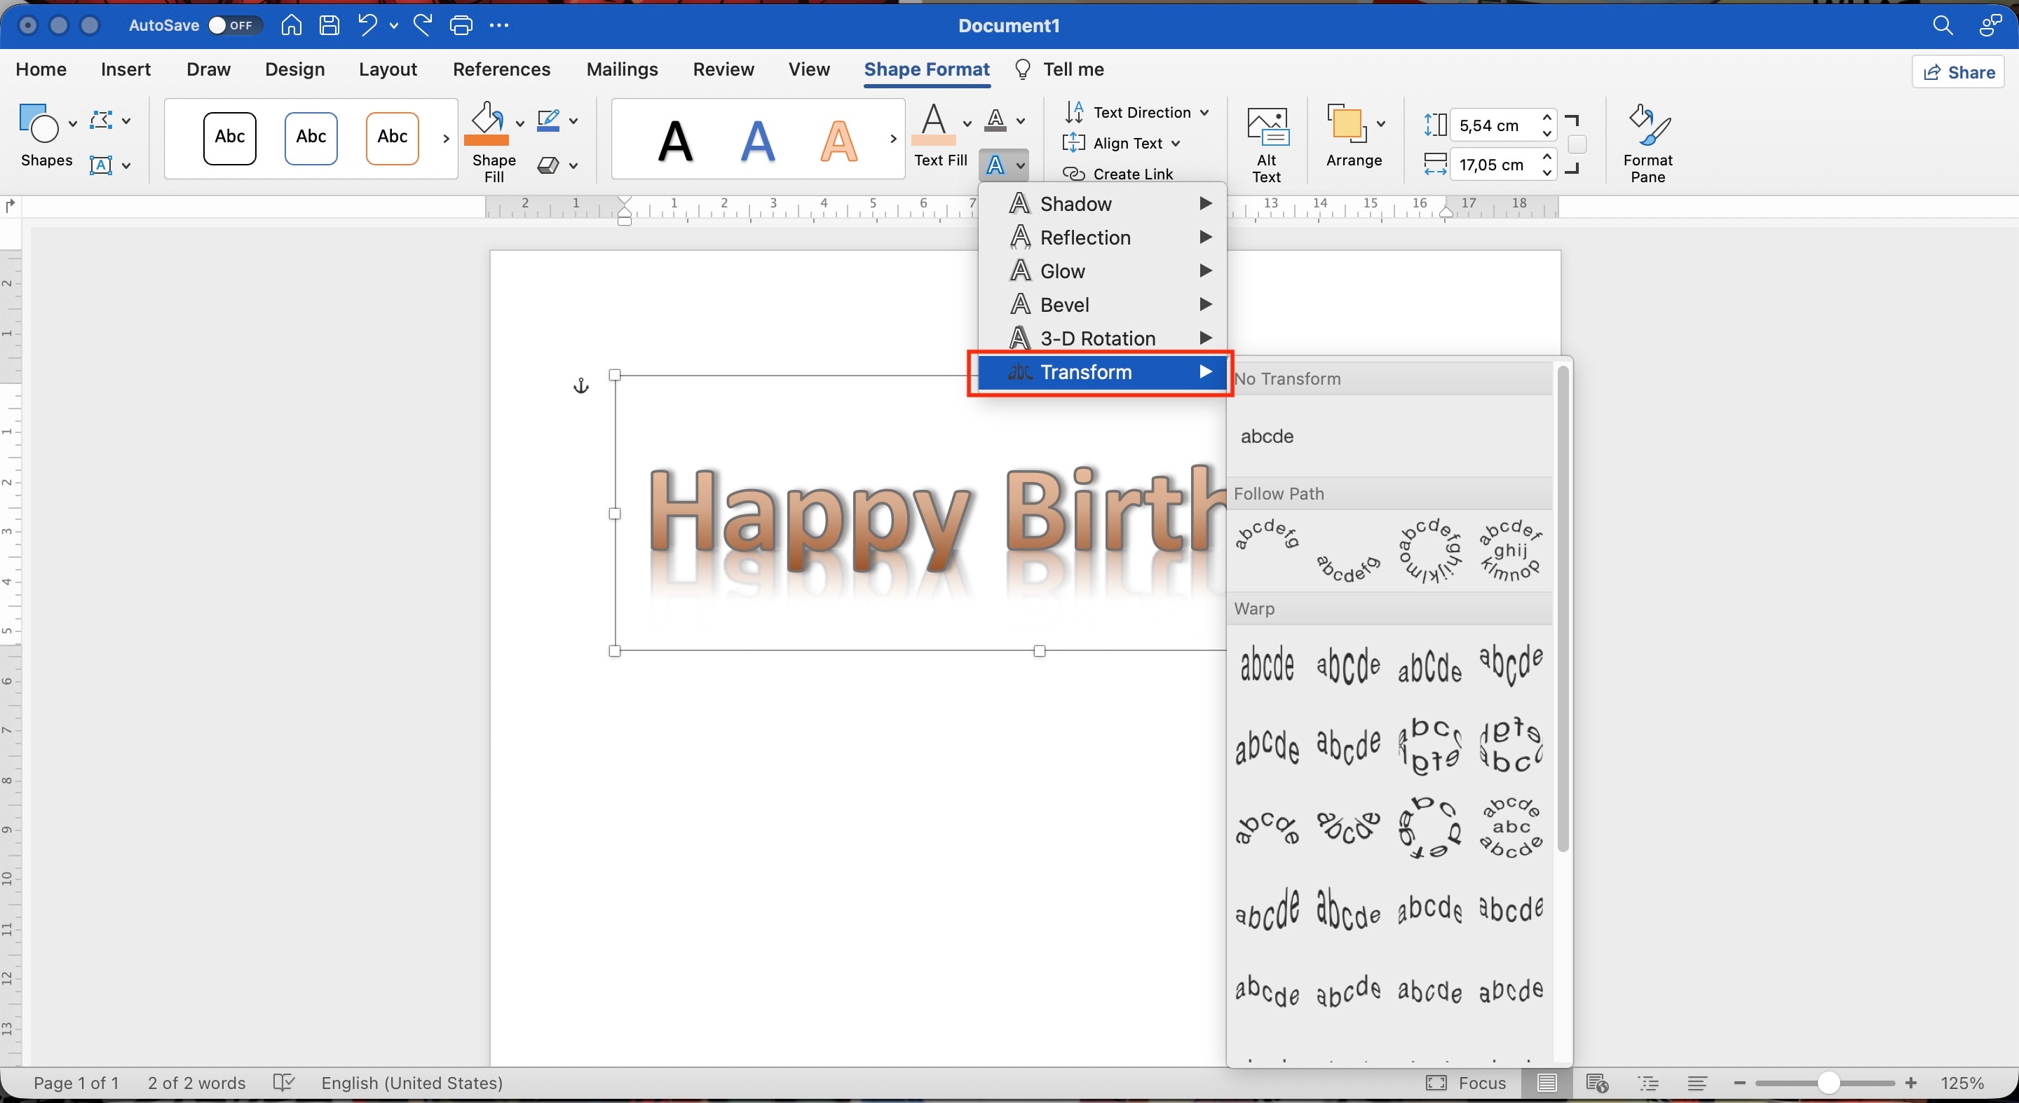Screen dimensions: 2019x1103
Task: Expand the shape styles gallery chevron
Action: point(446,139)
